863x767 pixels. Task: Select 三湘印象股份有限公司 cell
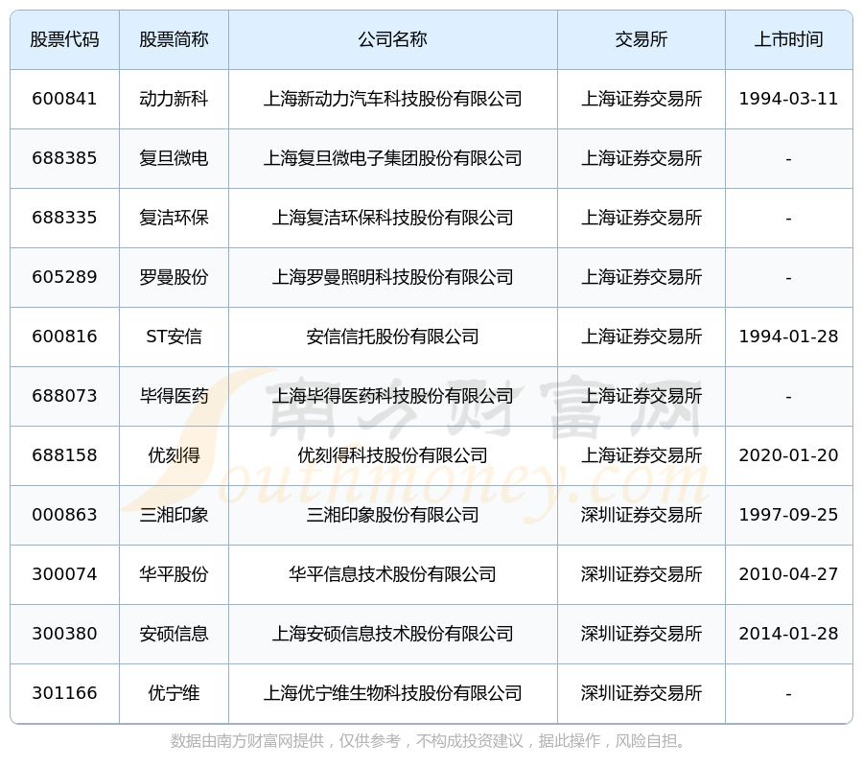coord(393,515)
